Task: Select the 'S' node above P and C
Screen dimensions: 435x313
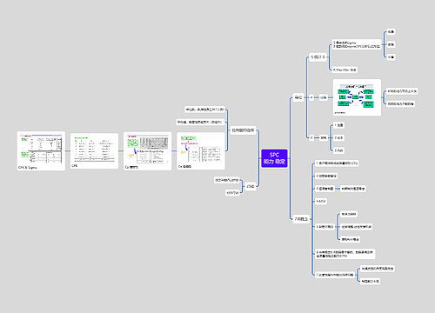Action: (318, 57)
